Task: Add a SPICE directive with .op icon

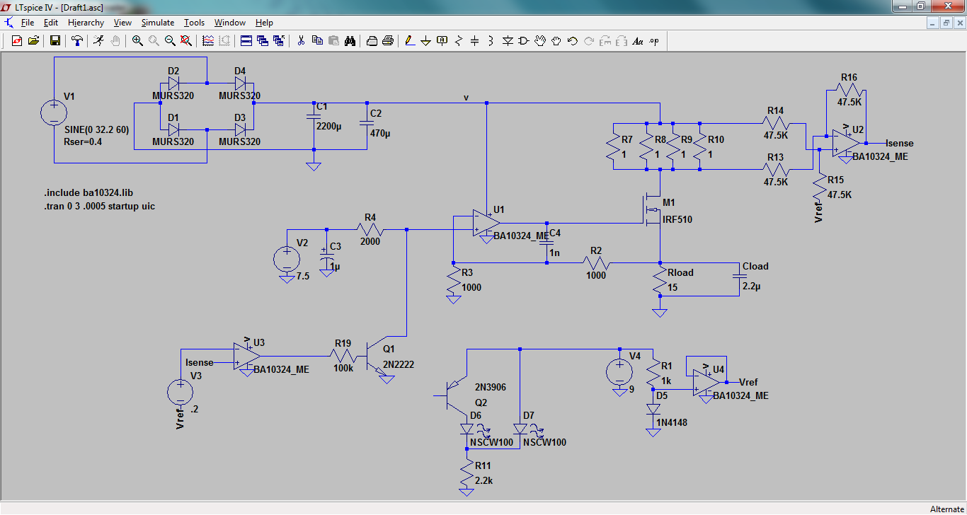Action: pos(654,41)
